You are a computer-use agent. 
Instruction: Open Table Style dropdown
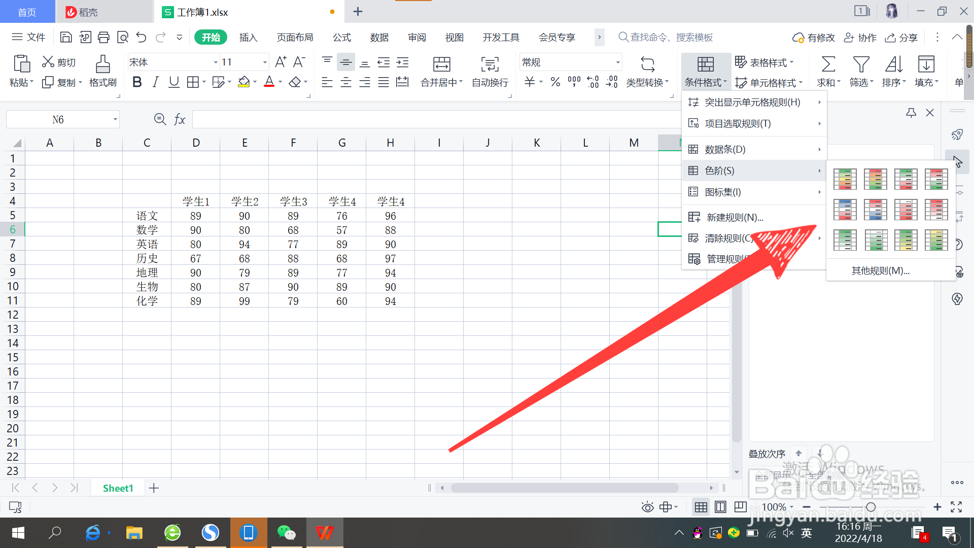point(764,62)
